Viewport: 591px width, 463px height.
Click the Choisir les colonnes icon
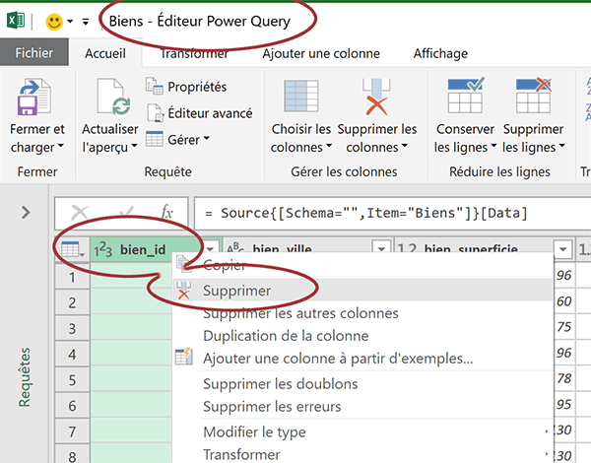click(301, 96)
